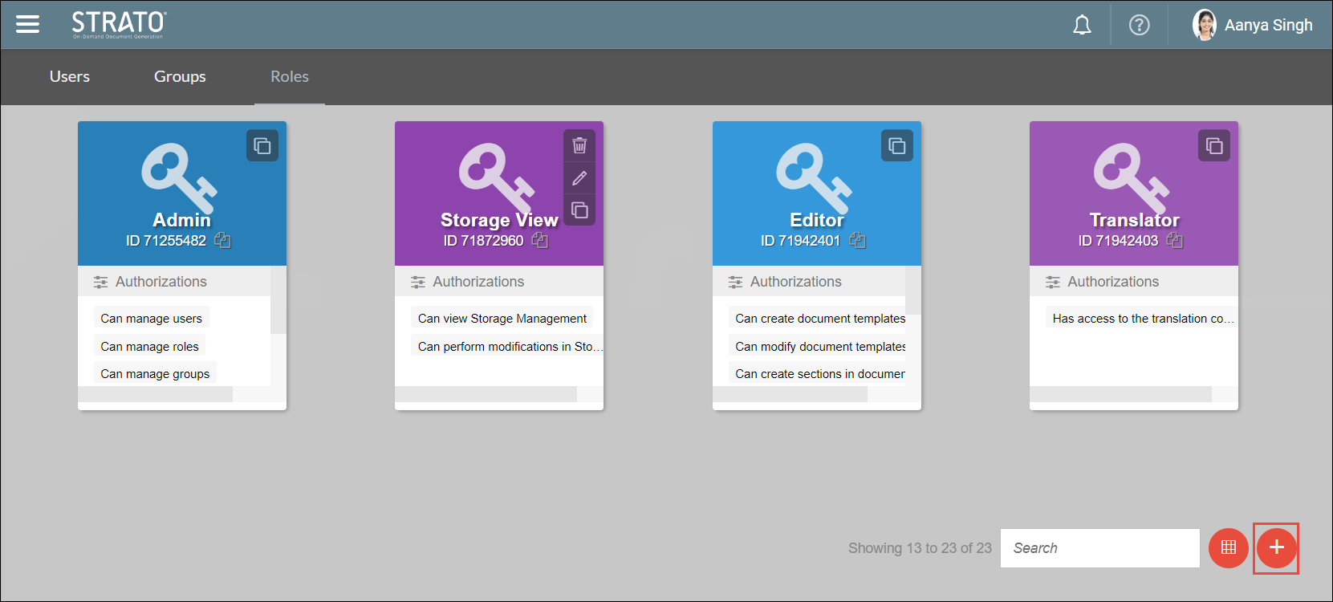This screenshot has width=1333, height=602.
Task: Open the hamburger navigation menu
Action: 28,25
